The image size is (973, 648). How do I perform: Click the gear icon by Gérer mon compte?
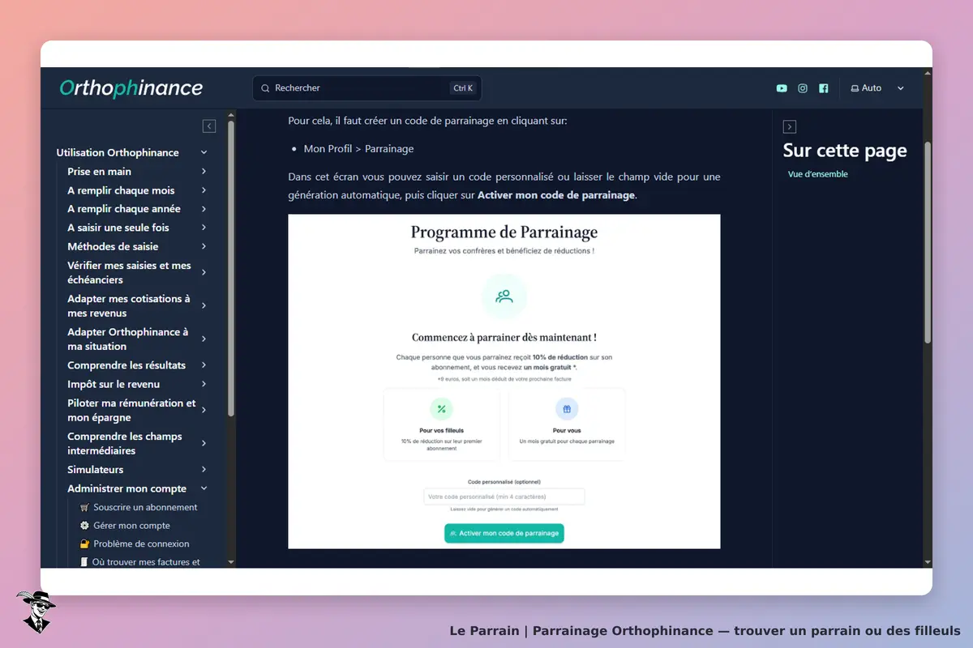pyautogui.click(x=84, y=526)
